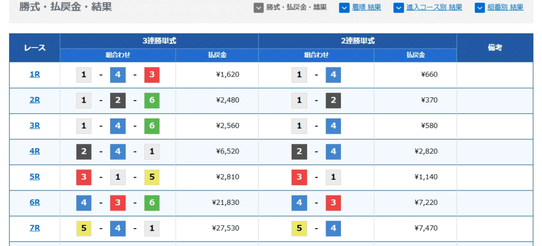Open the 着順 結果 link
542x246 pixels.
coord(367,7)
